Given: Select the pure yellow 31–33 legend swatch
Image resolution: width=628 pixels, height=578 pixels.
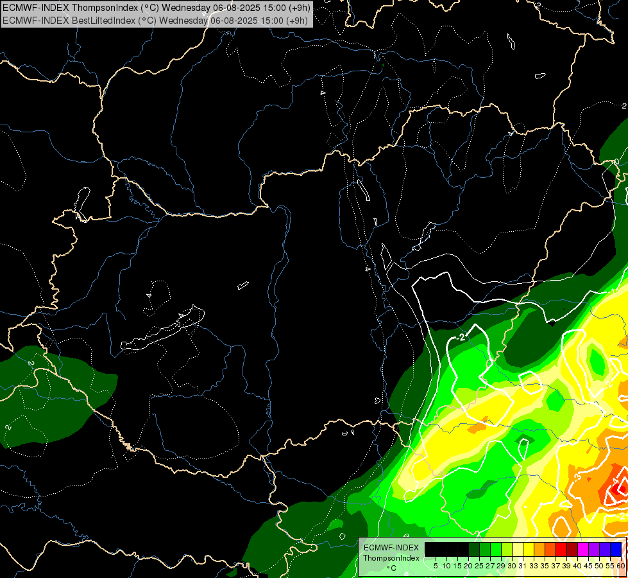Looking at the screenshot, I should (x=529, y=549).
